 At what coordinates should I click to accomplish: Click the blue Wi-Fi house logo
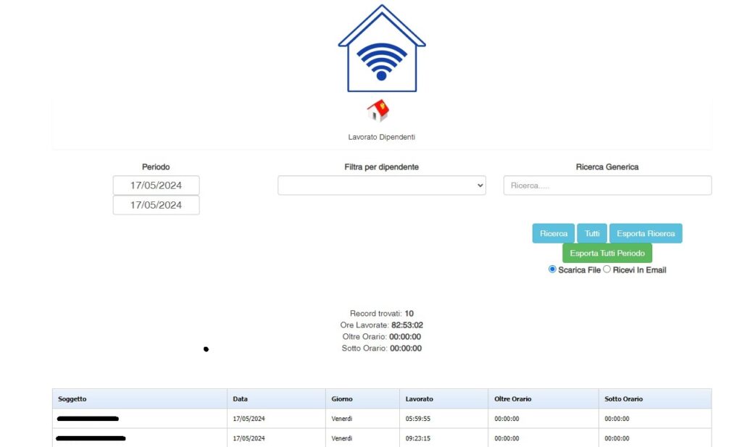[382, 49]
